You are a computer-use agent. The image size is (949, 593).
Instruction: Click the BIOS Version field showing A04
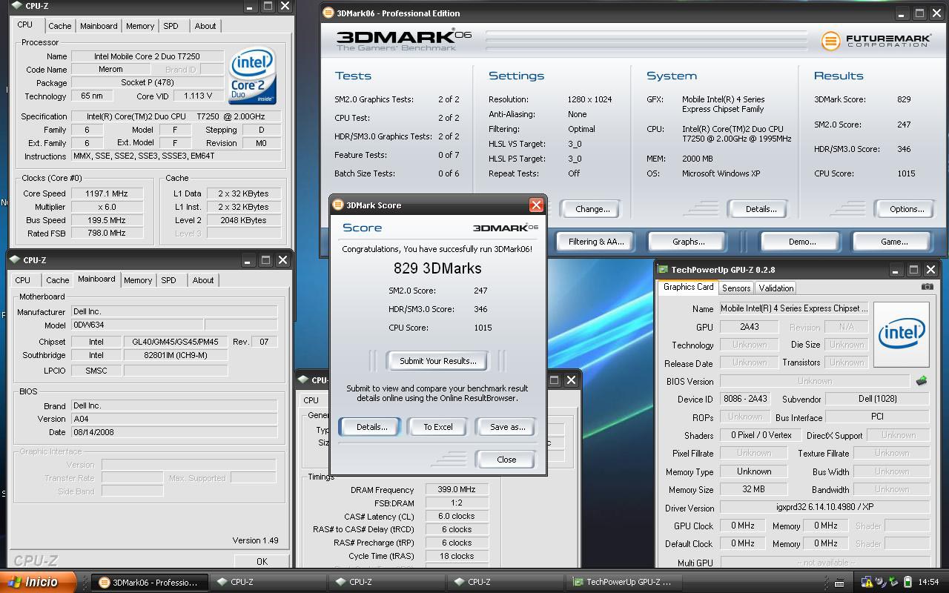(174, 419)
